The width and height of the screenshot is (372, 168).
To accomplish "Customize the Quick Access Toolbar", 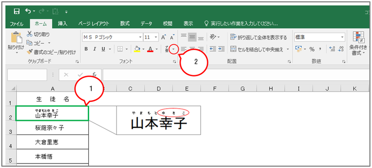I will [66, 11].
